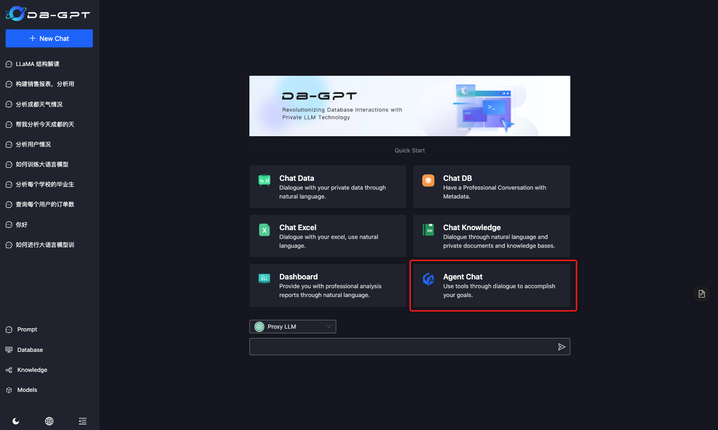Viewport: 718px width, 430px height.
Task: Click the Chat Data chart icon
Action: [x=264, y=180]
